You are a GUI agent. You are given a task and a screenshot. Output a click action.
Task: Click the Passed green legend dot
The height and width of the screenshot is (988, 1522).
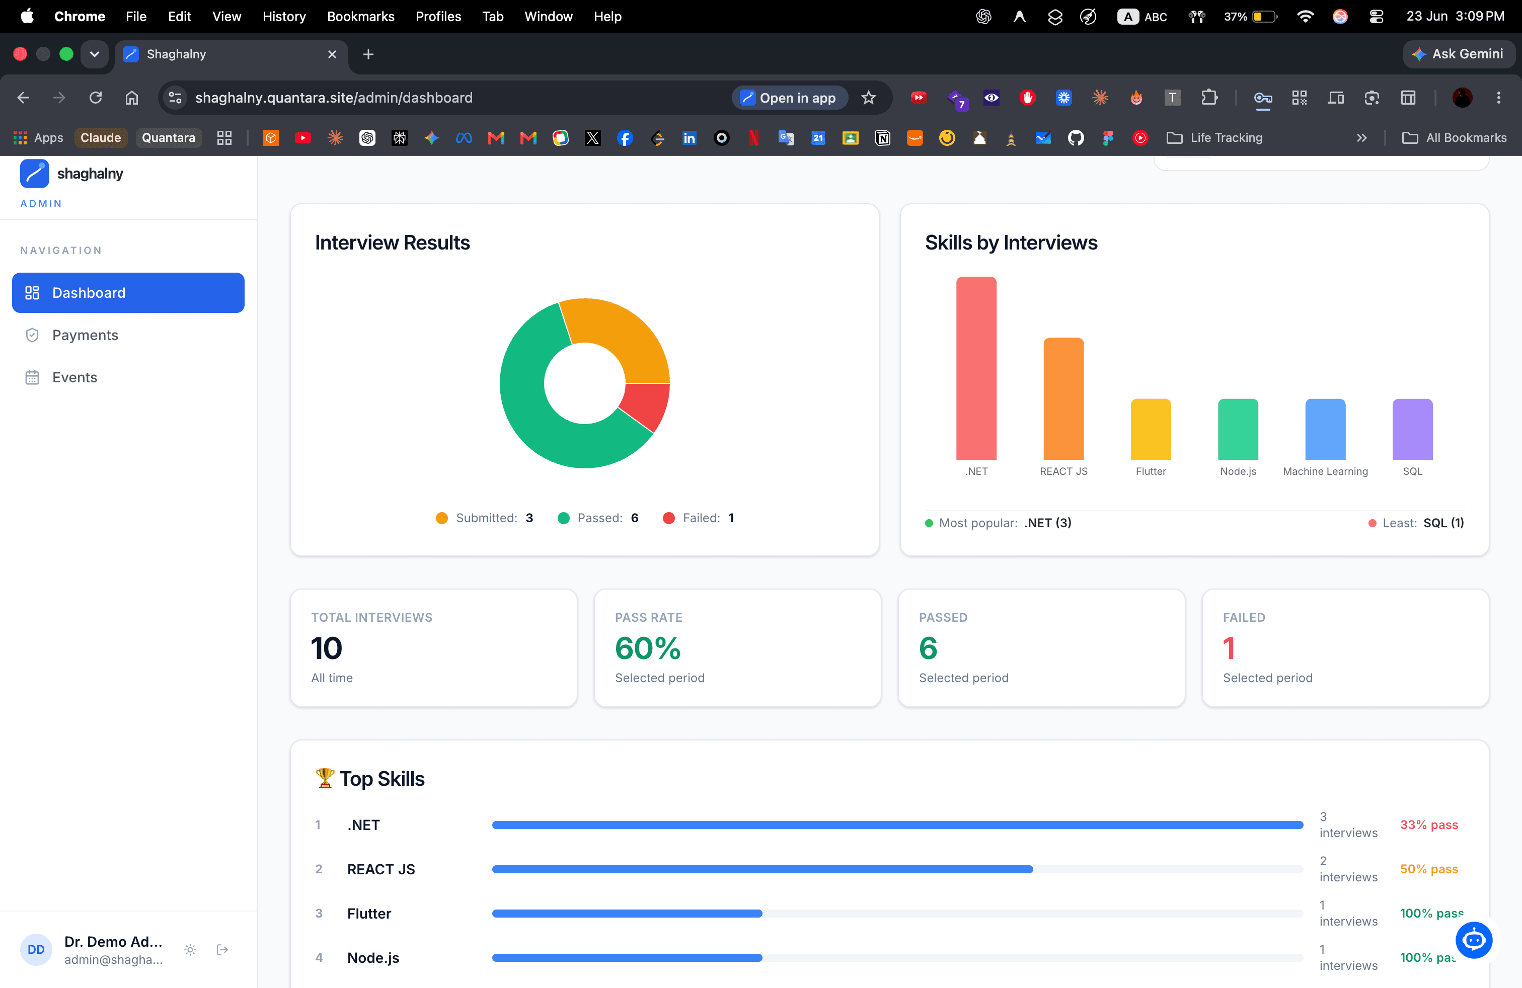(563, 518)
